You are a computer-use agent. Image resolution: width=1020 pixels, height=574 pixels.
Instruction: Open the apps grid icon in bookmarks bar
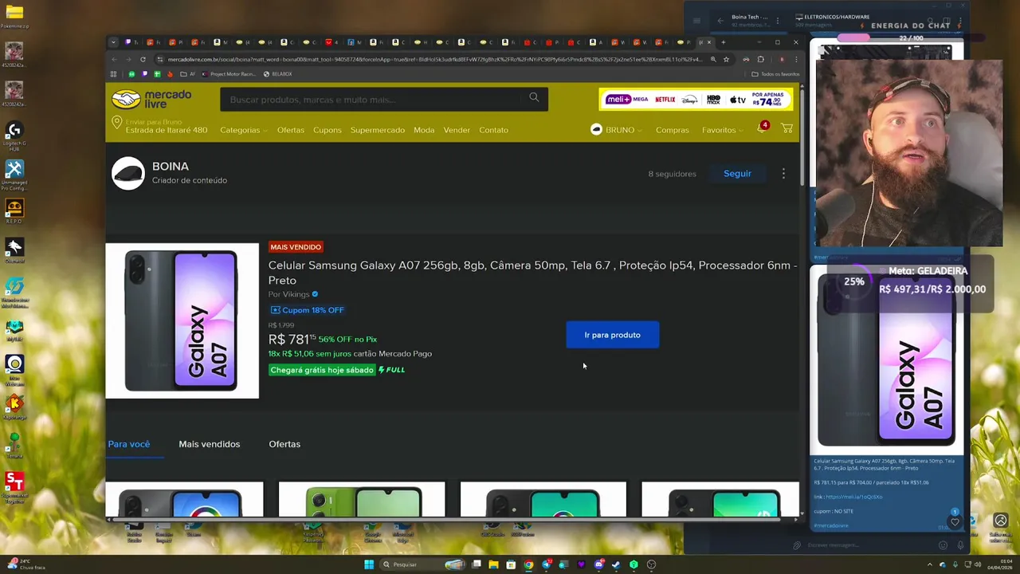coord(113,74)
